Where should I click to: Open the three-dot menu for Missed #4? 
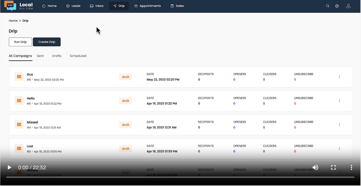pos(339,125)
